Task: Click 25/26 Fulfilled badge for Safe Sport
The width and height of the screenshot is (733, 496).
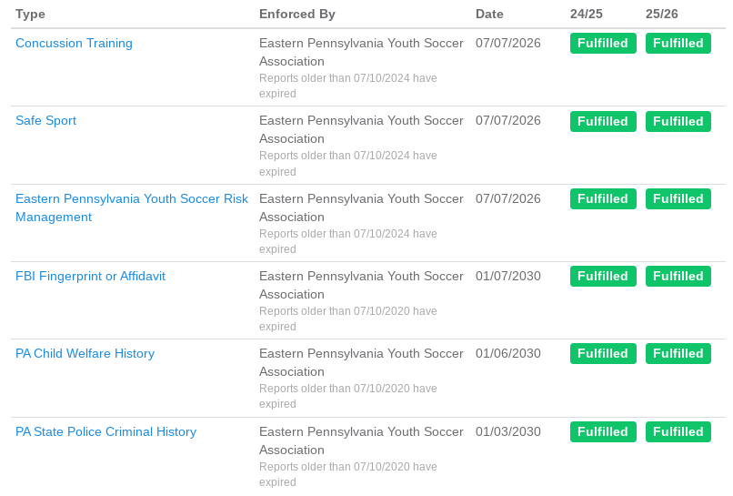Action: click(x=678, y=121)
